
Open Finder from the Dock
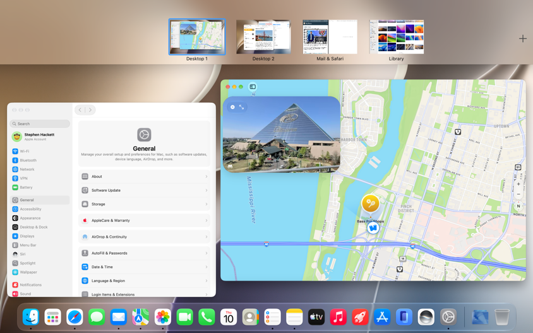(30, 317)
